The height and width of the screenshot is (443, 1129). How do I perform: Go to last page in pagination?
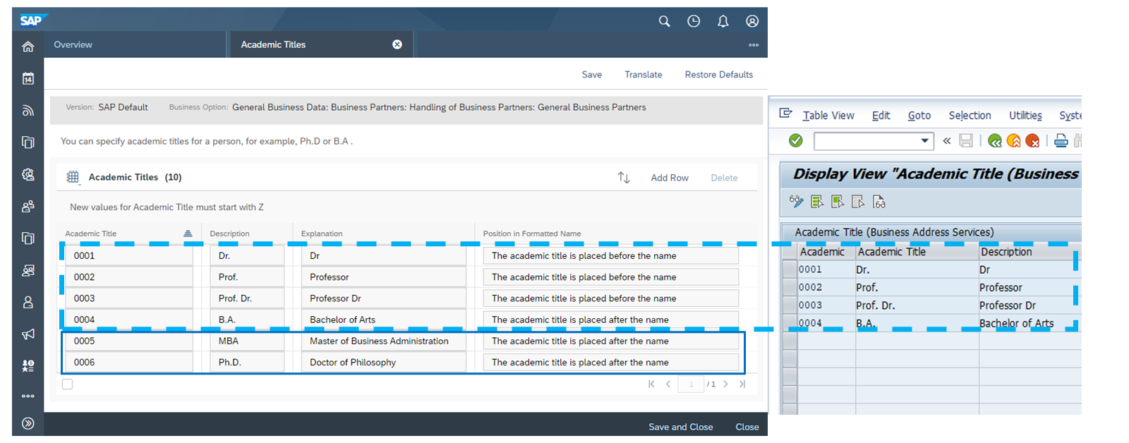tap(742, 384)
